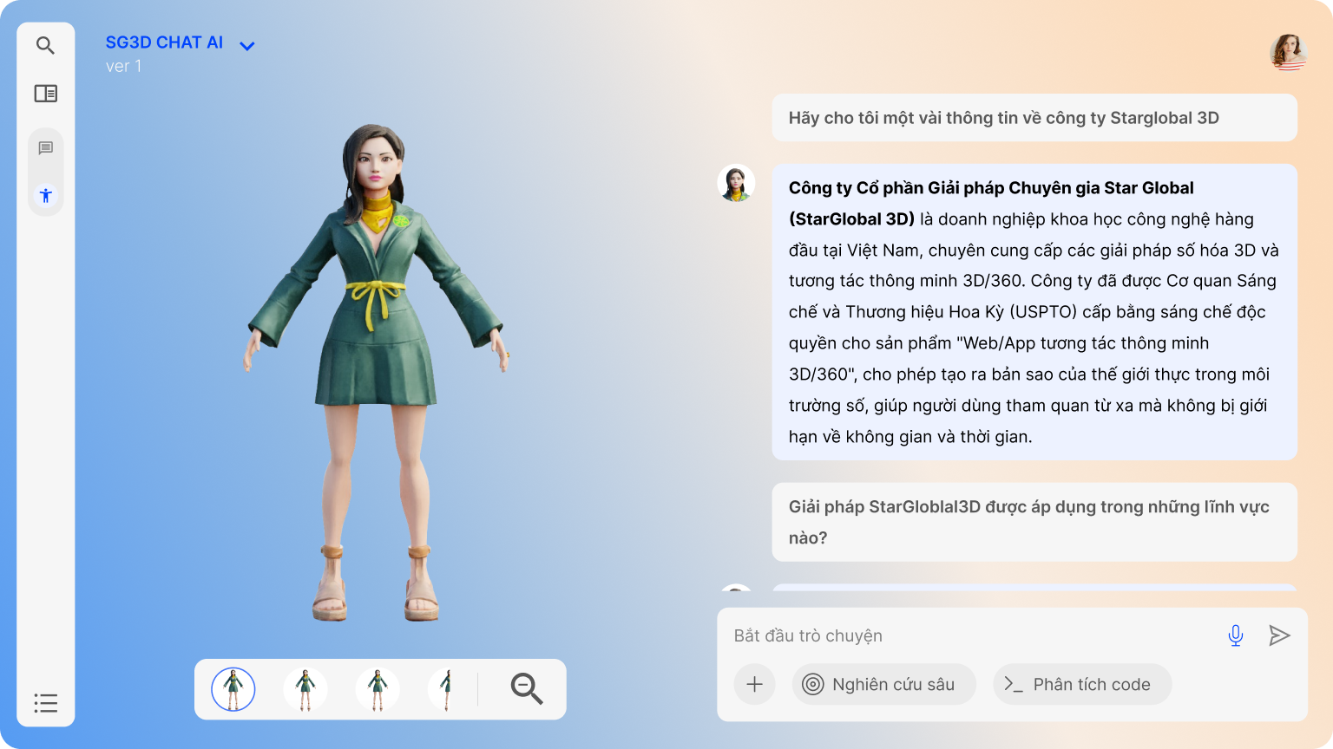This screenshot has height=749, width=1333.
Task: Switch to chat message mode icon
Action: coord(45,148)
